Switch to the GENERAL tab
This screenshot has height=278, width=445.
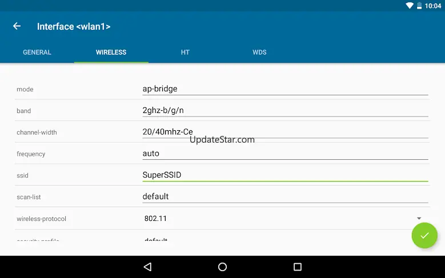pyautogui.click(x=37, y=52)
